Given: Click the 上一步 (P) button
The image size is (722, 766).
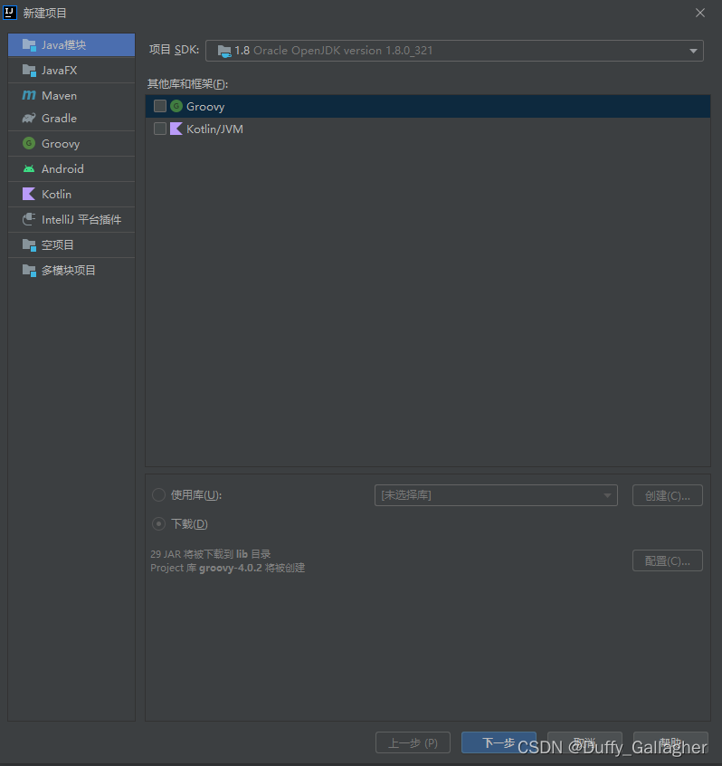Looking at the screenshot, I should coord(413,742).
